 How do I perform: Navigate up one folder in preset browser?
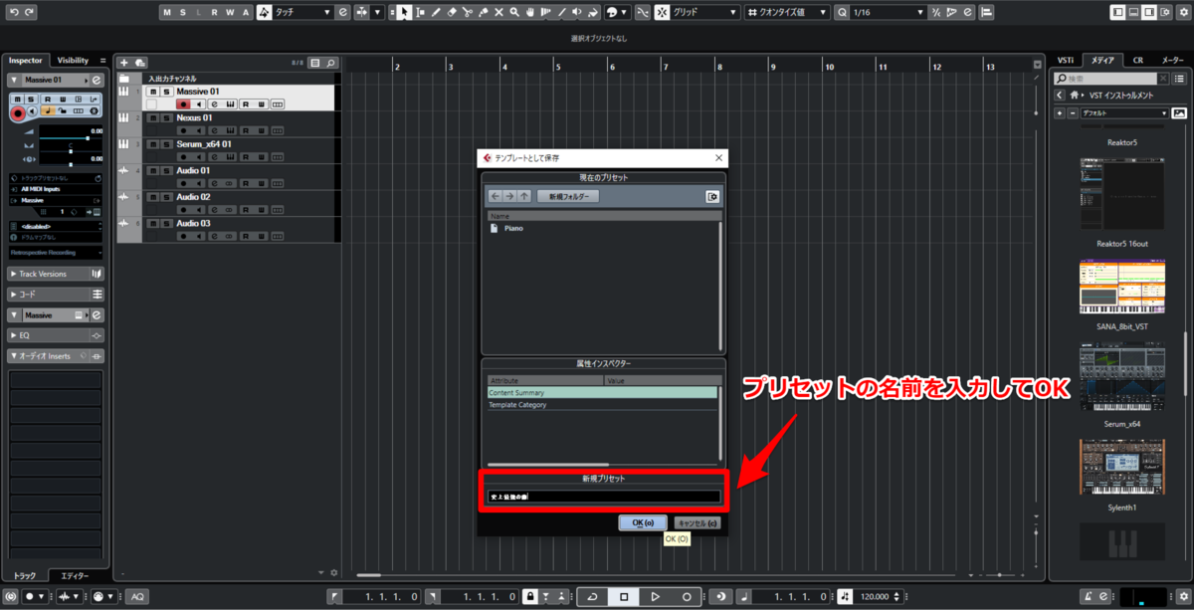(x=524, y=196)
